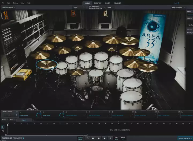
Task: Click the Tempo field in transport
Action: coord(123,138)
